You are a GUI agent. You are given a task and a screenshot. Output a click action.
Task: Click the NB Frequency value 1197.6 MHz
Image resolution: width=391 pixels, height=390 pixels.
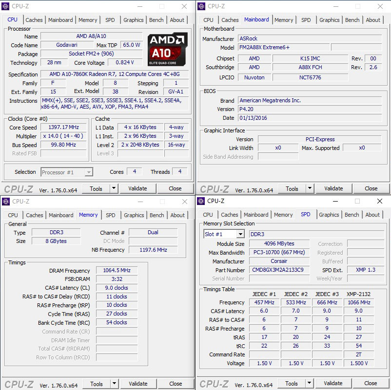pos(153,250)
